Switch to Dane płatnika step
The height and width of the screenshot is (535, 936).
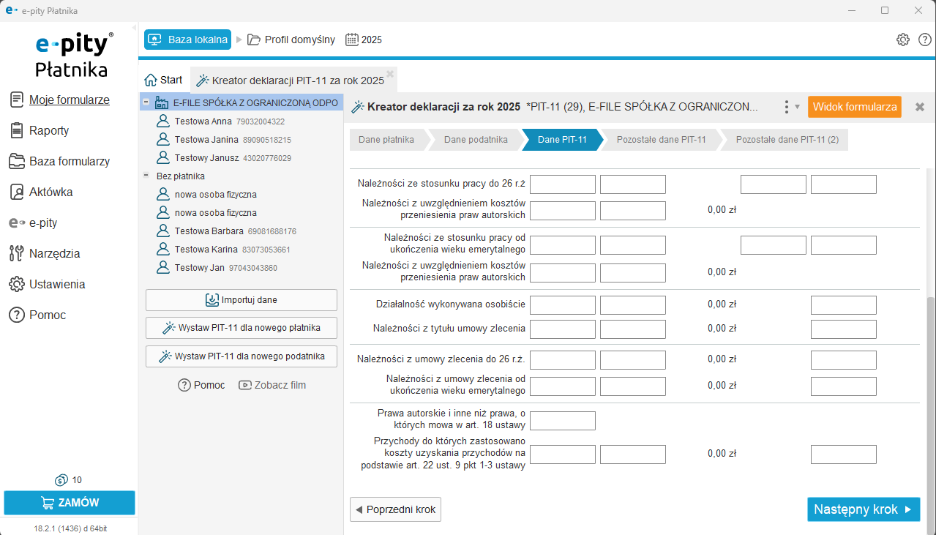click(386, 140)
